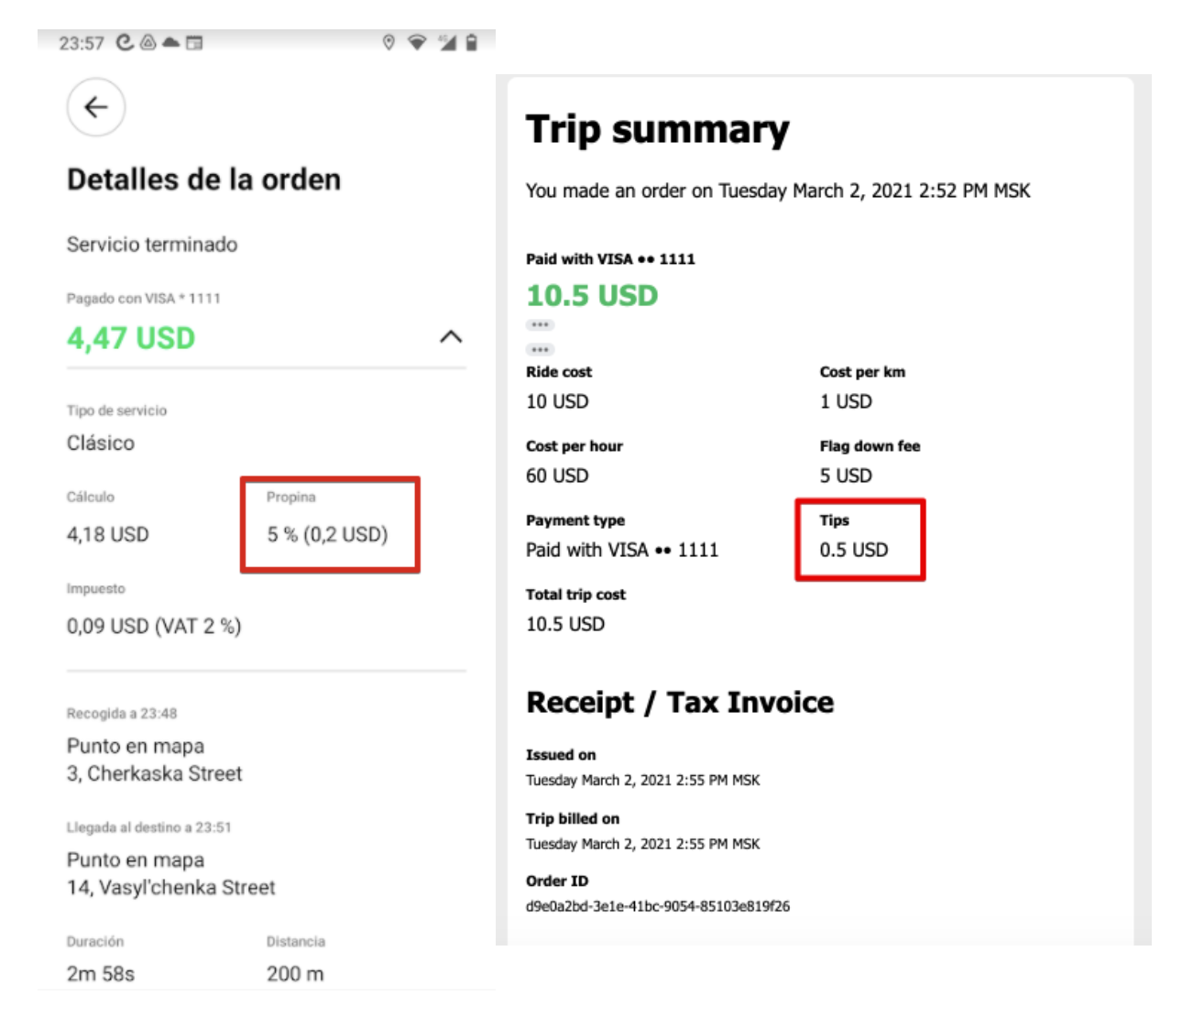This screenshot has height=1017, width=1182.
Task: Tap the calendar notification icon in status bar
Action: point(194,42)
